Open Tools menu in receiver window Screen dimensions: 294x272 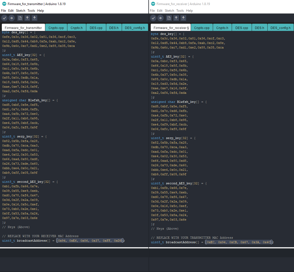coord(180,11)
